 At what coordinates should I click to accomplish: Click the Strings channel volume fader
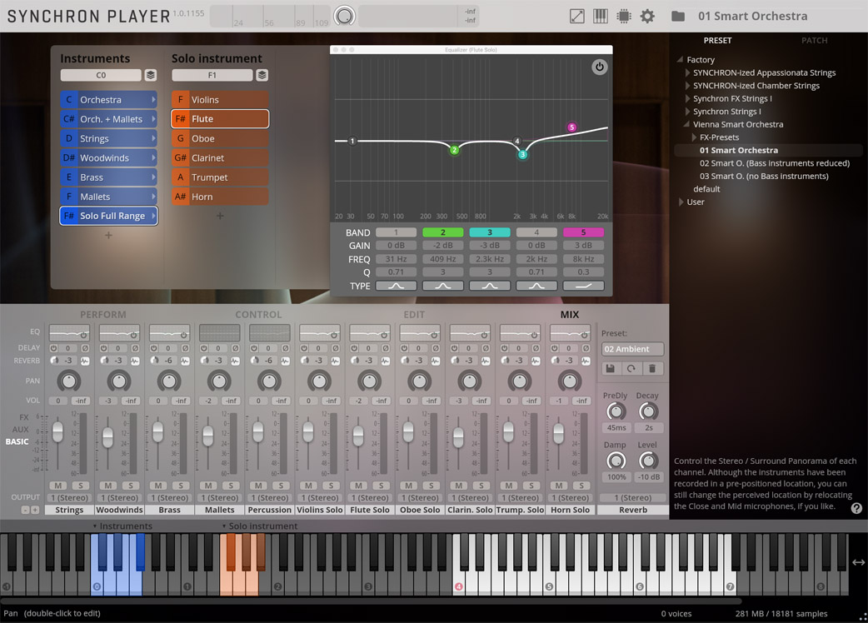point(57,431)
